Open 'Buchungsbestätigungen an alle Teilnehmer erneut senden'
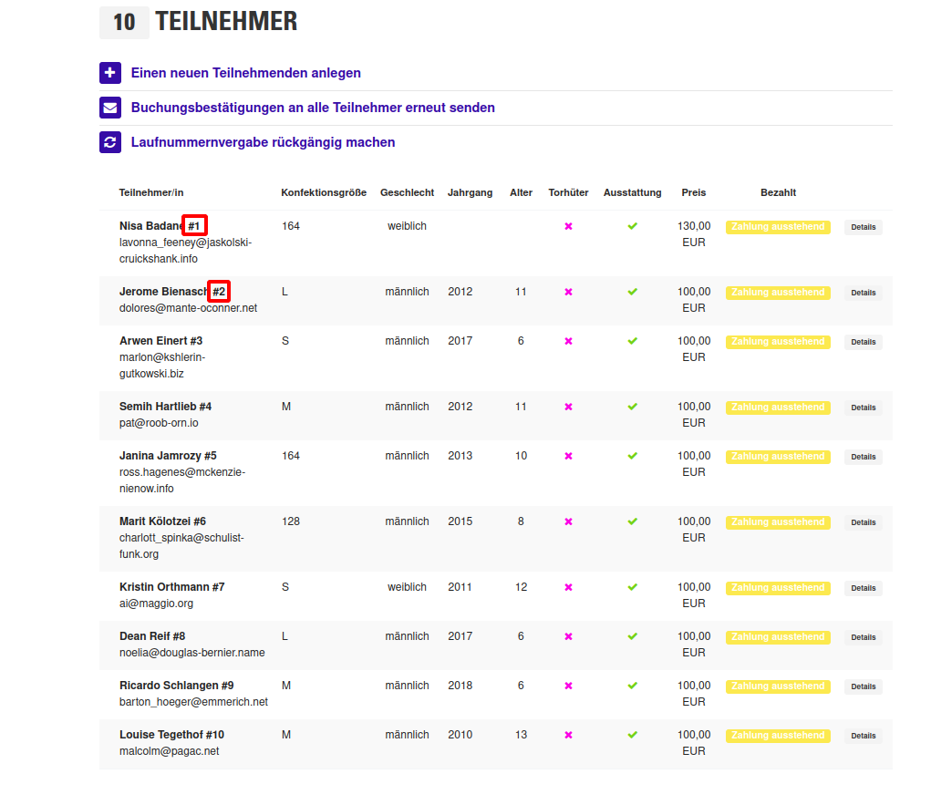931x805 pixels. (313, 108)
